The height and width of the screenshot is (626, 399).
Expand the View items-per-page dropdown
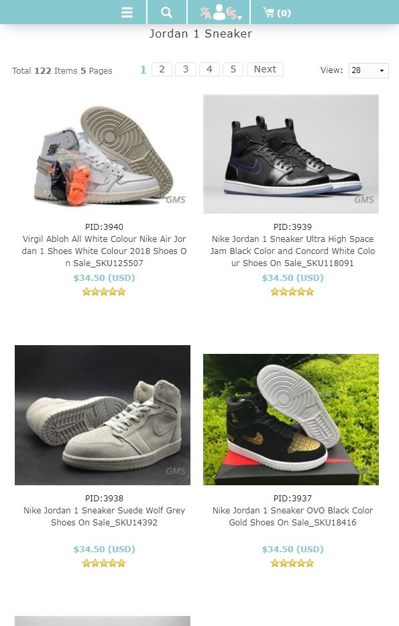(368, 70)
